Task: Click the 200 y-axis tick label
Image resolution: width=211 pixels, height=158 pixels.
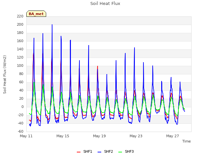Action: [x=20, y=25]
